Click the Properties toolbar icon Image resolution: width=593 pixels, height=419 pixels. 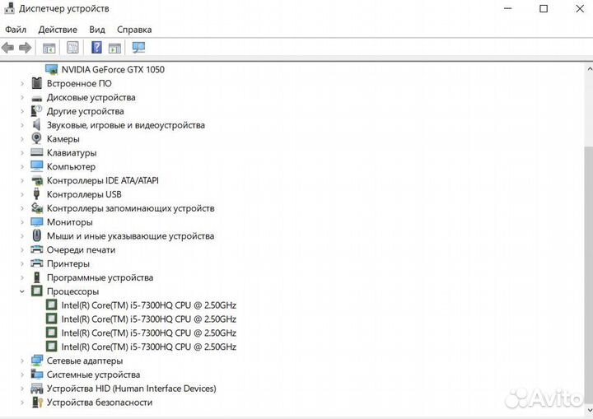pos(72,48)
